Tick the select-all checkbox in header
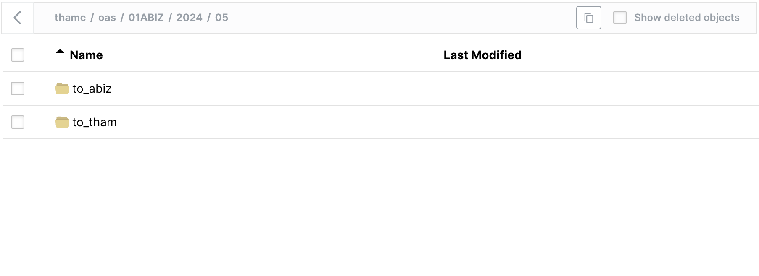The width and height of the screenshot is (759, 276). point(18,55)
